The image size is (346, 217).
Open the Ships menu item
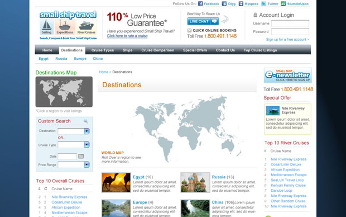click(x=128, y=50)
